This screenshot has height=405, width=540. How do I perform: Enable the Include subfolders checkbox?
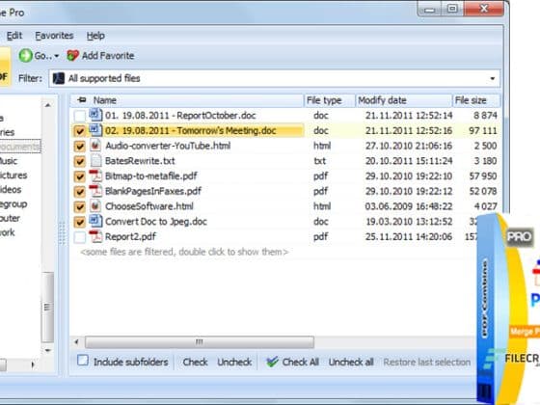pos(83,361)
